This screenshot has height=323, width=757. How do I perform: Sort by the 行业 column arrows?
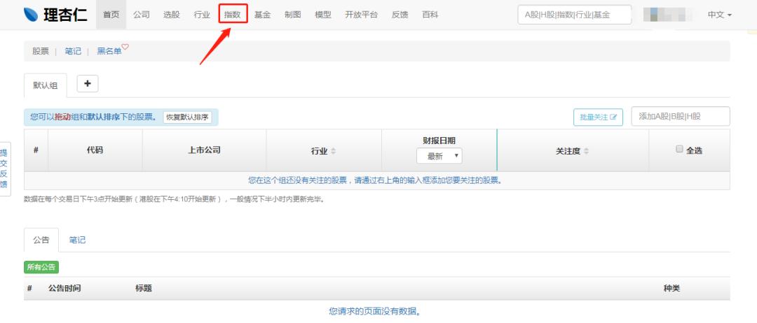pos(333,151)
